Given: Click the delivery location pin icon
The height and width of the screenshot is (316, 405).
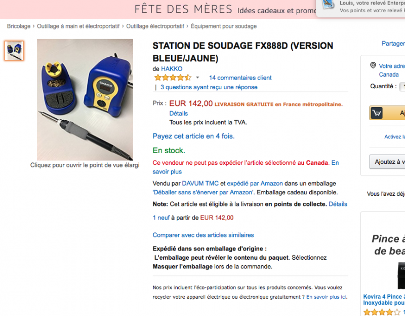Looking at the screenshot, I should pyautogui.click(x=373, y=65).
